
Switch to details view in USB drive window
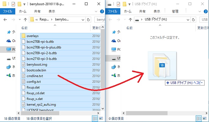pyautogui.click(x=199, y=119)
